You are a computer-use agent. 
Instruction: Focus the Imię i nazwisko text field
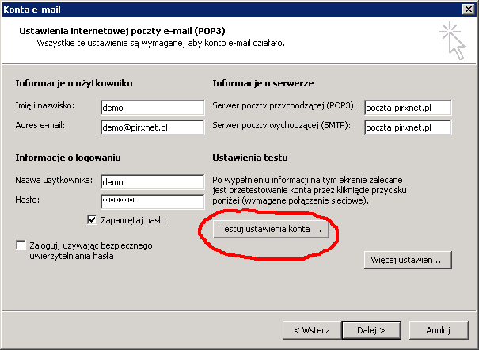coord(153,108)
